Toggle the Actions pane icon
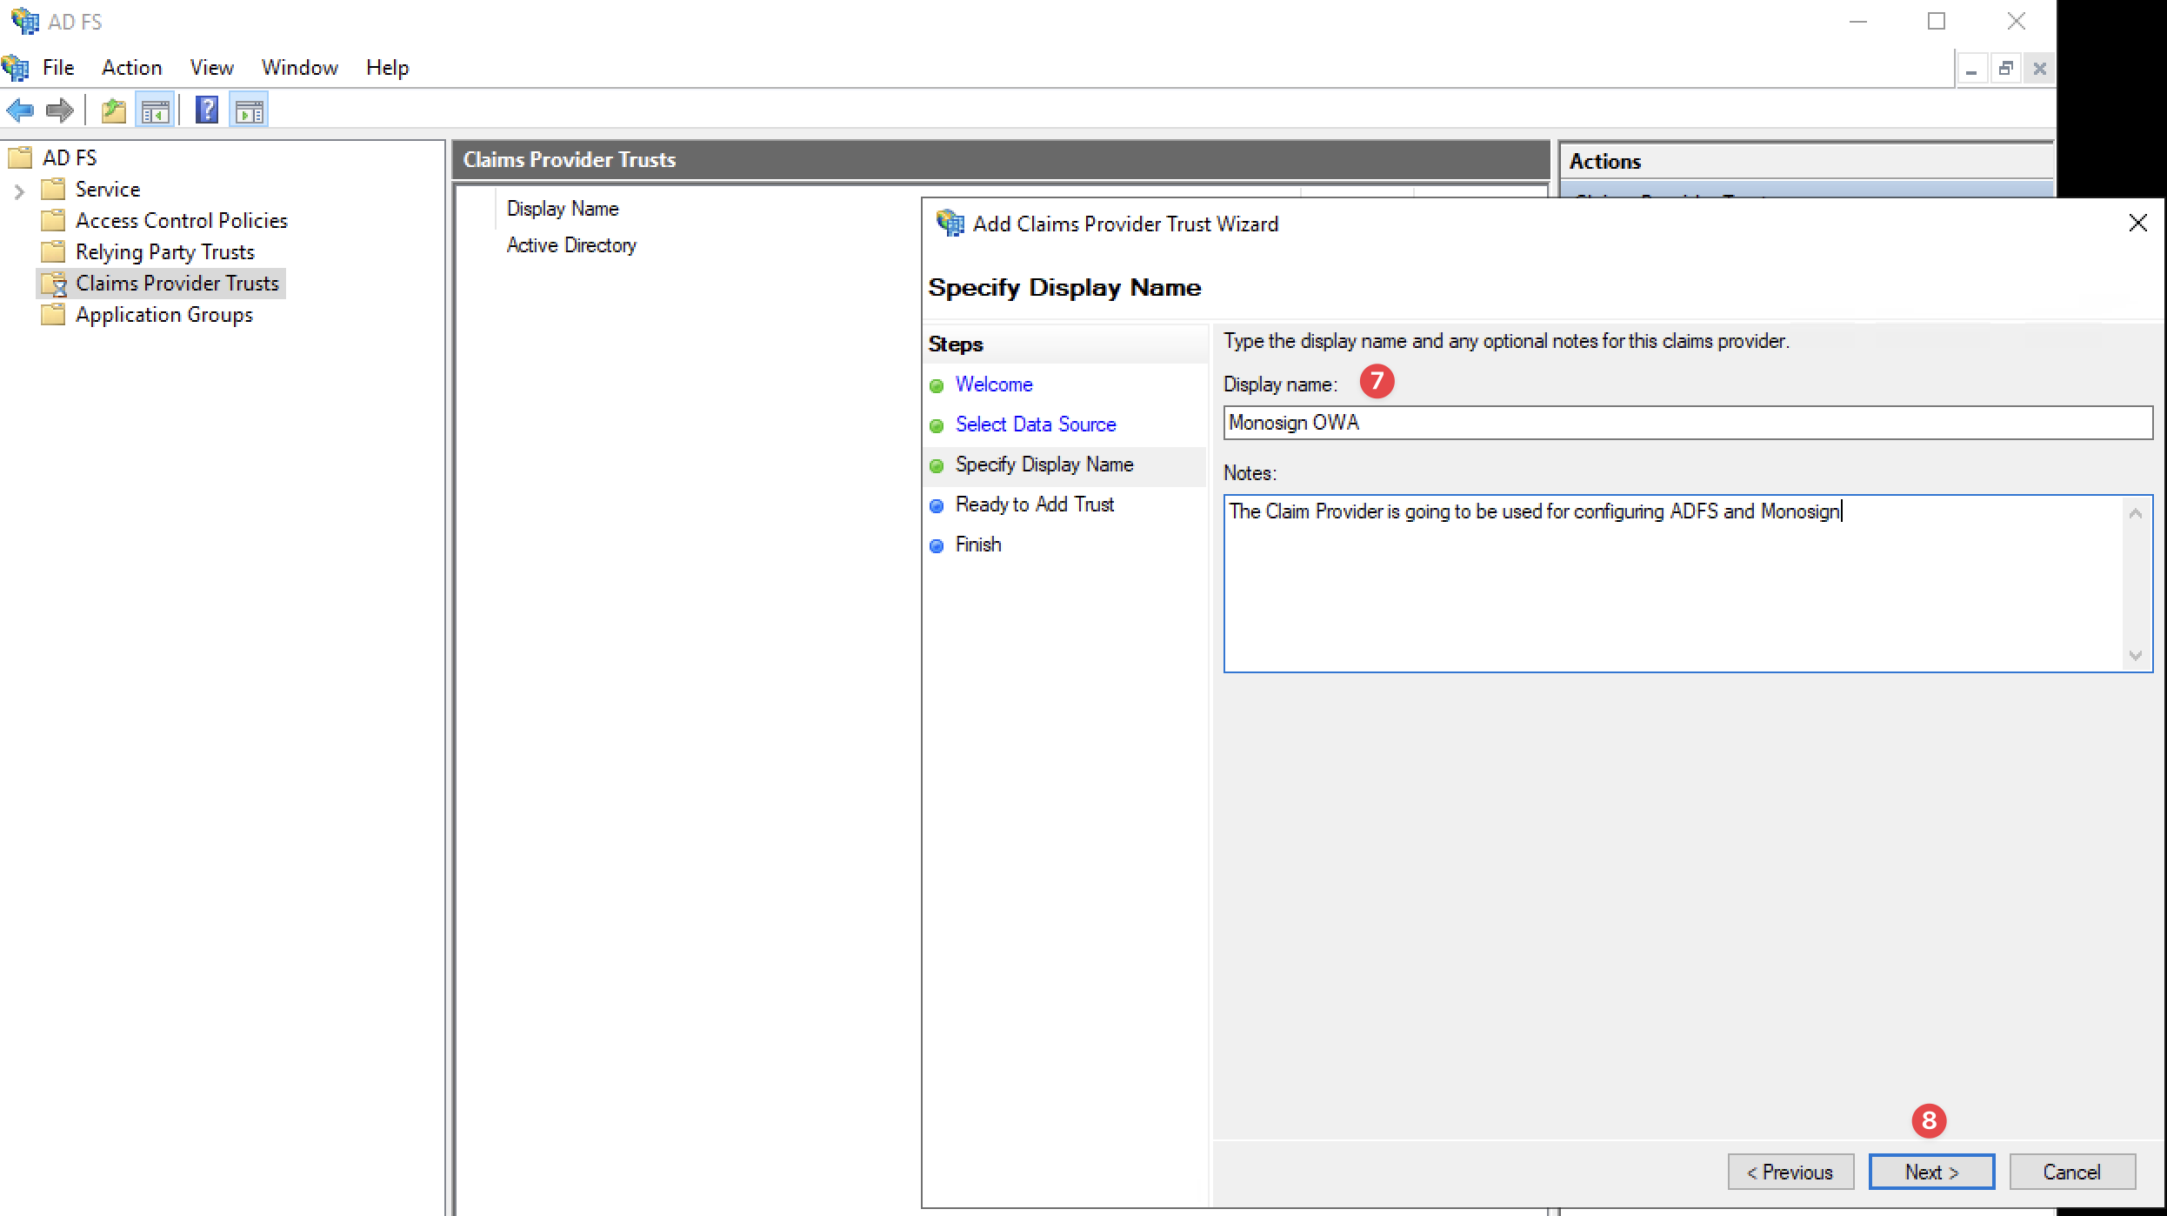Image resolution: width=2167 pixels, height=1216 pixels. [x=249, y=110]
